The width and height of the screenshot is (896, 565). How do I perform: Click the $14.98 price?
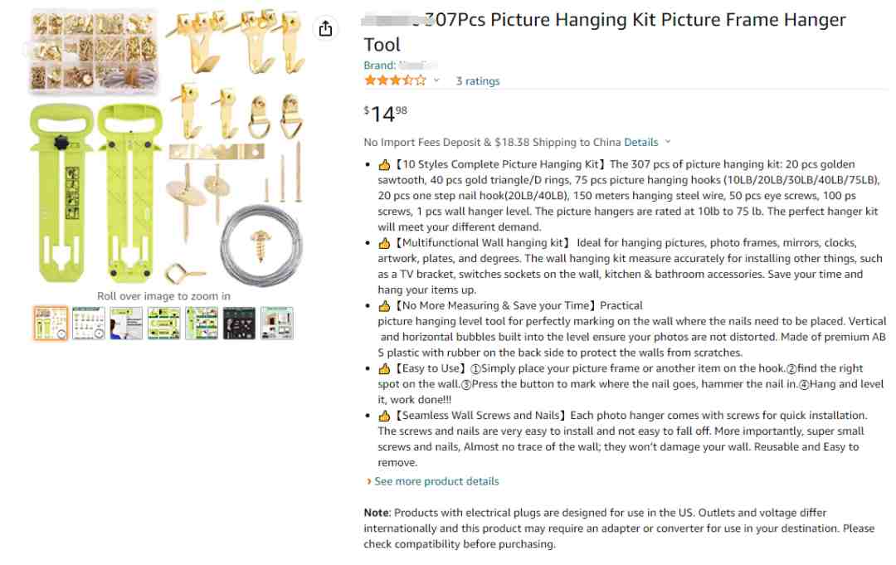click(x=386, y=114)
